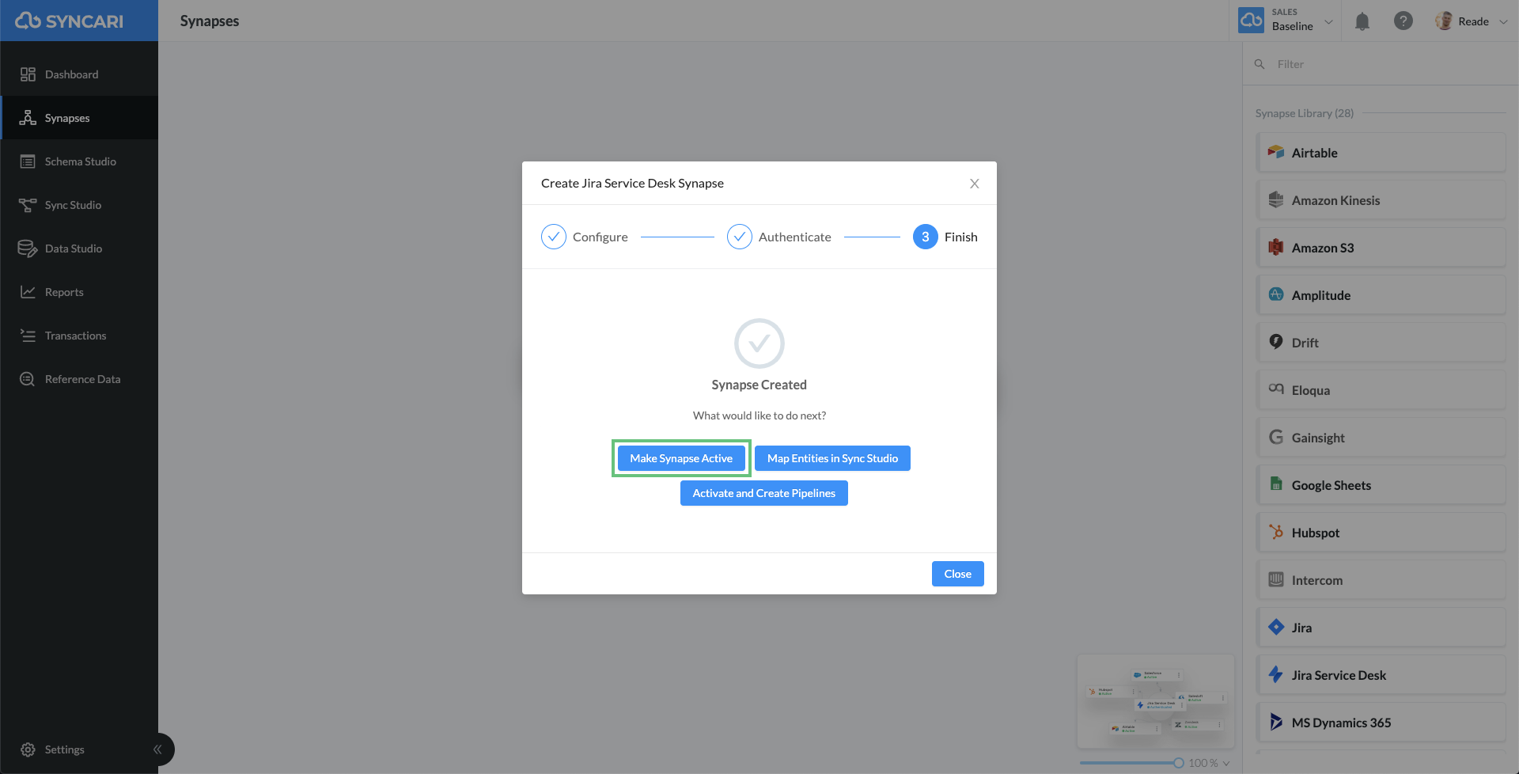Click the Syncari logo
Viewport: 1519px width, 774px height.
(x=70, y=21)
